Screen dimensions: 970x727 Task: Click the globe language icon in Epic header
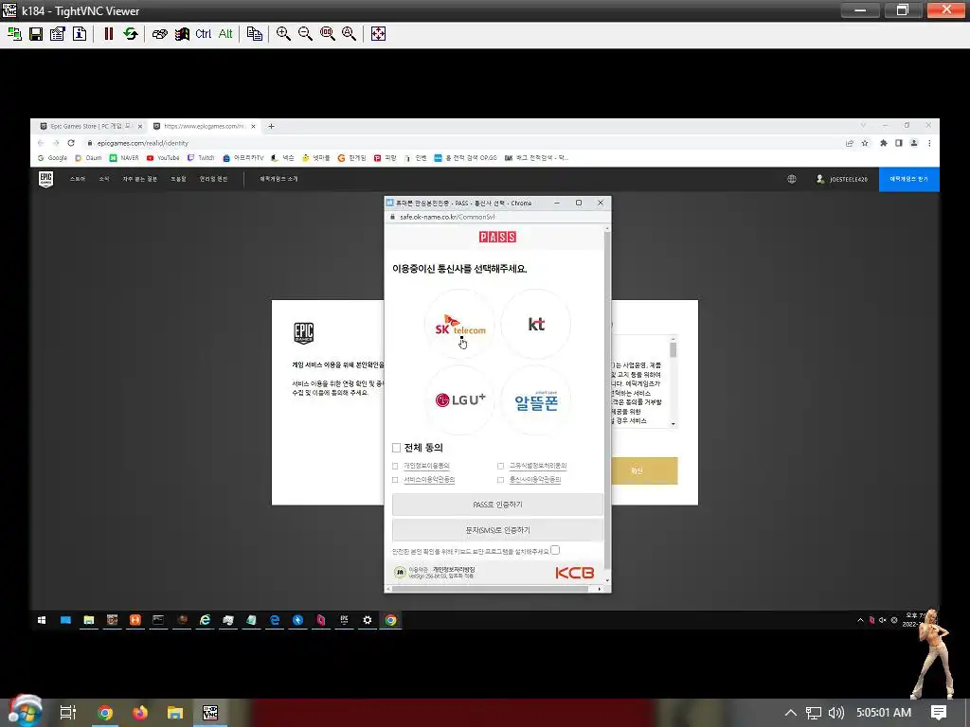click(791, 179)
